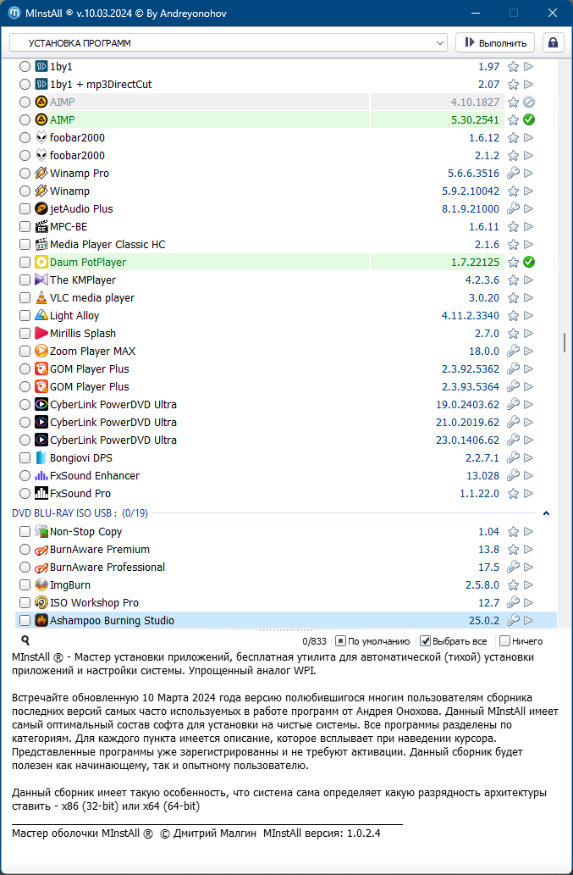Click the vertical scrollbar thumb

tap(564, 342)
